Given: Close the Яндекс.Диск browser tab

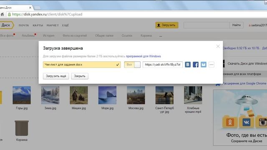Looking at the screenshot, I should (x=30, y=7).
